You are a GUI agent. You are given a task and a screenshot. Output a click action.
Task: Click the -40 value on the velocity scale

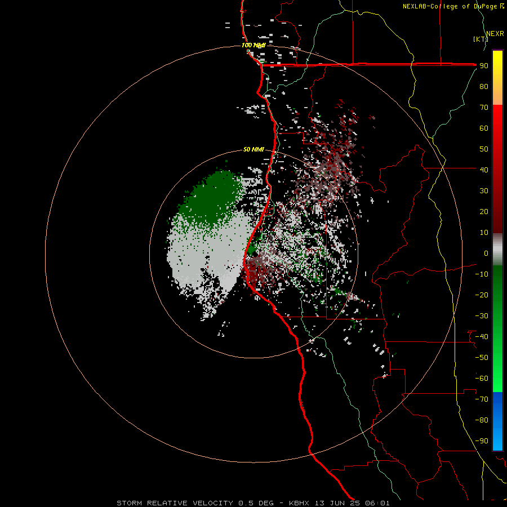[482, 337]
